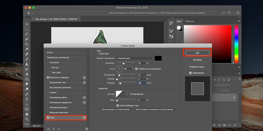Choose the Type (T) tool
Screen dimensions: 263x131
pos(27,99)
